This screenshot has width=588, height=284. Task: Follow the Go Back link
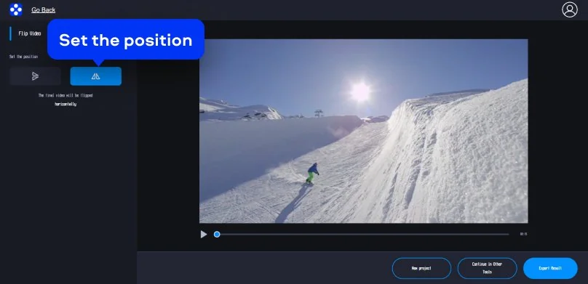click(x=44, y=10)
